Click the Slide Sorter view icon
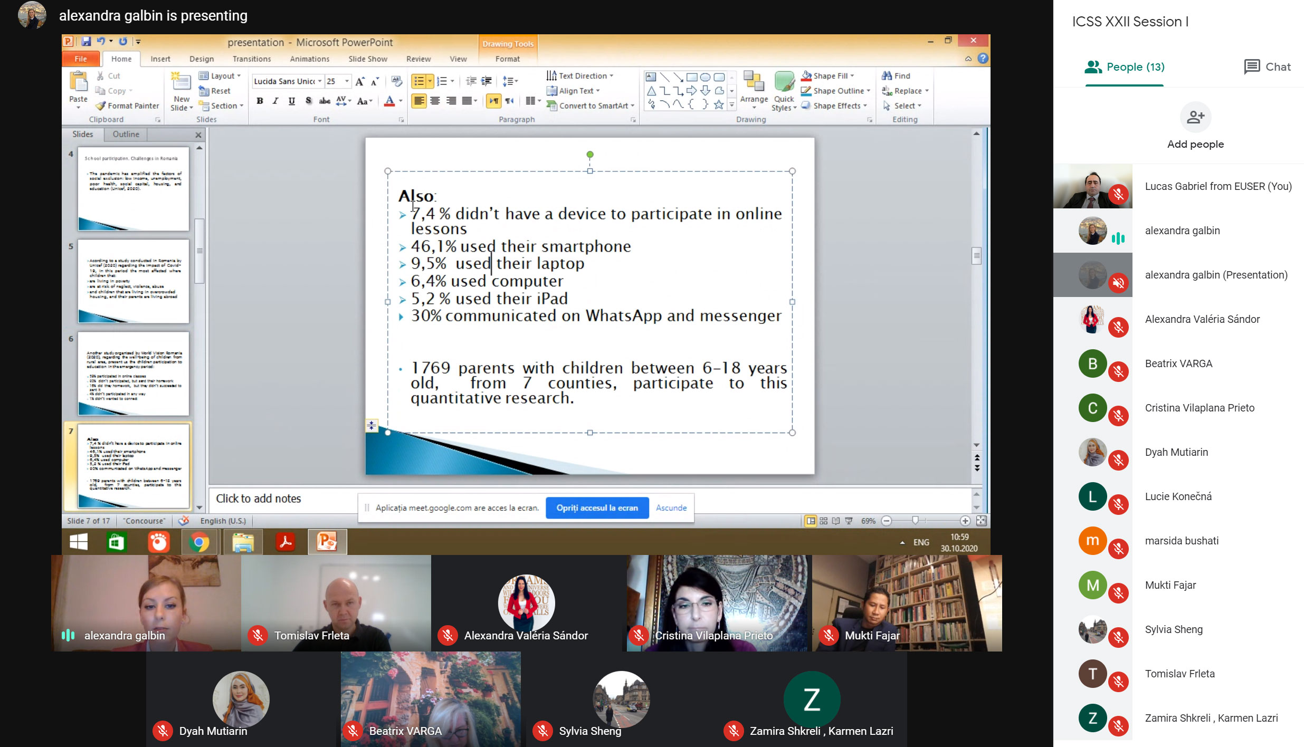This screenshot has height=747, width=1304. (824, 521)
